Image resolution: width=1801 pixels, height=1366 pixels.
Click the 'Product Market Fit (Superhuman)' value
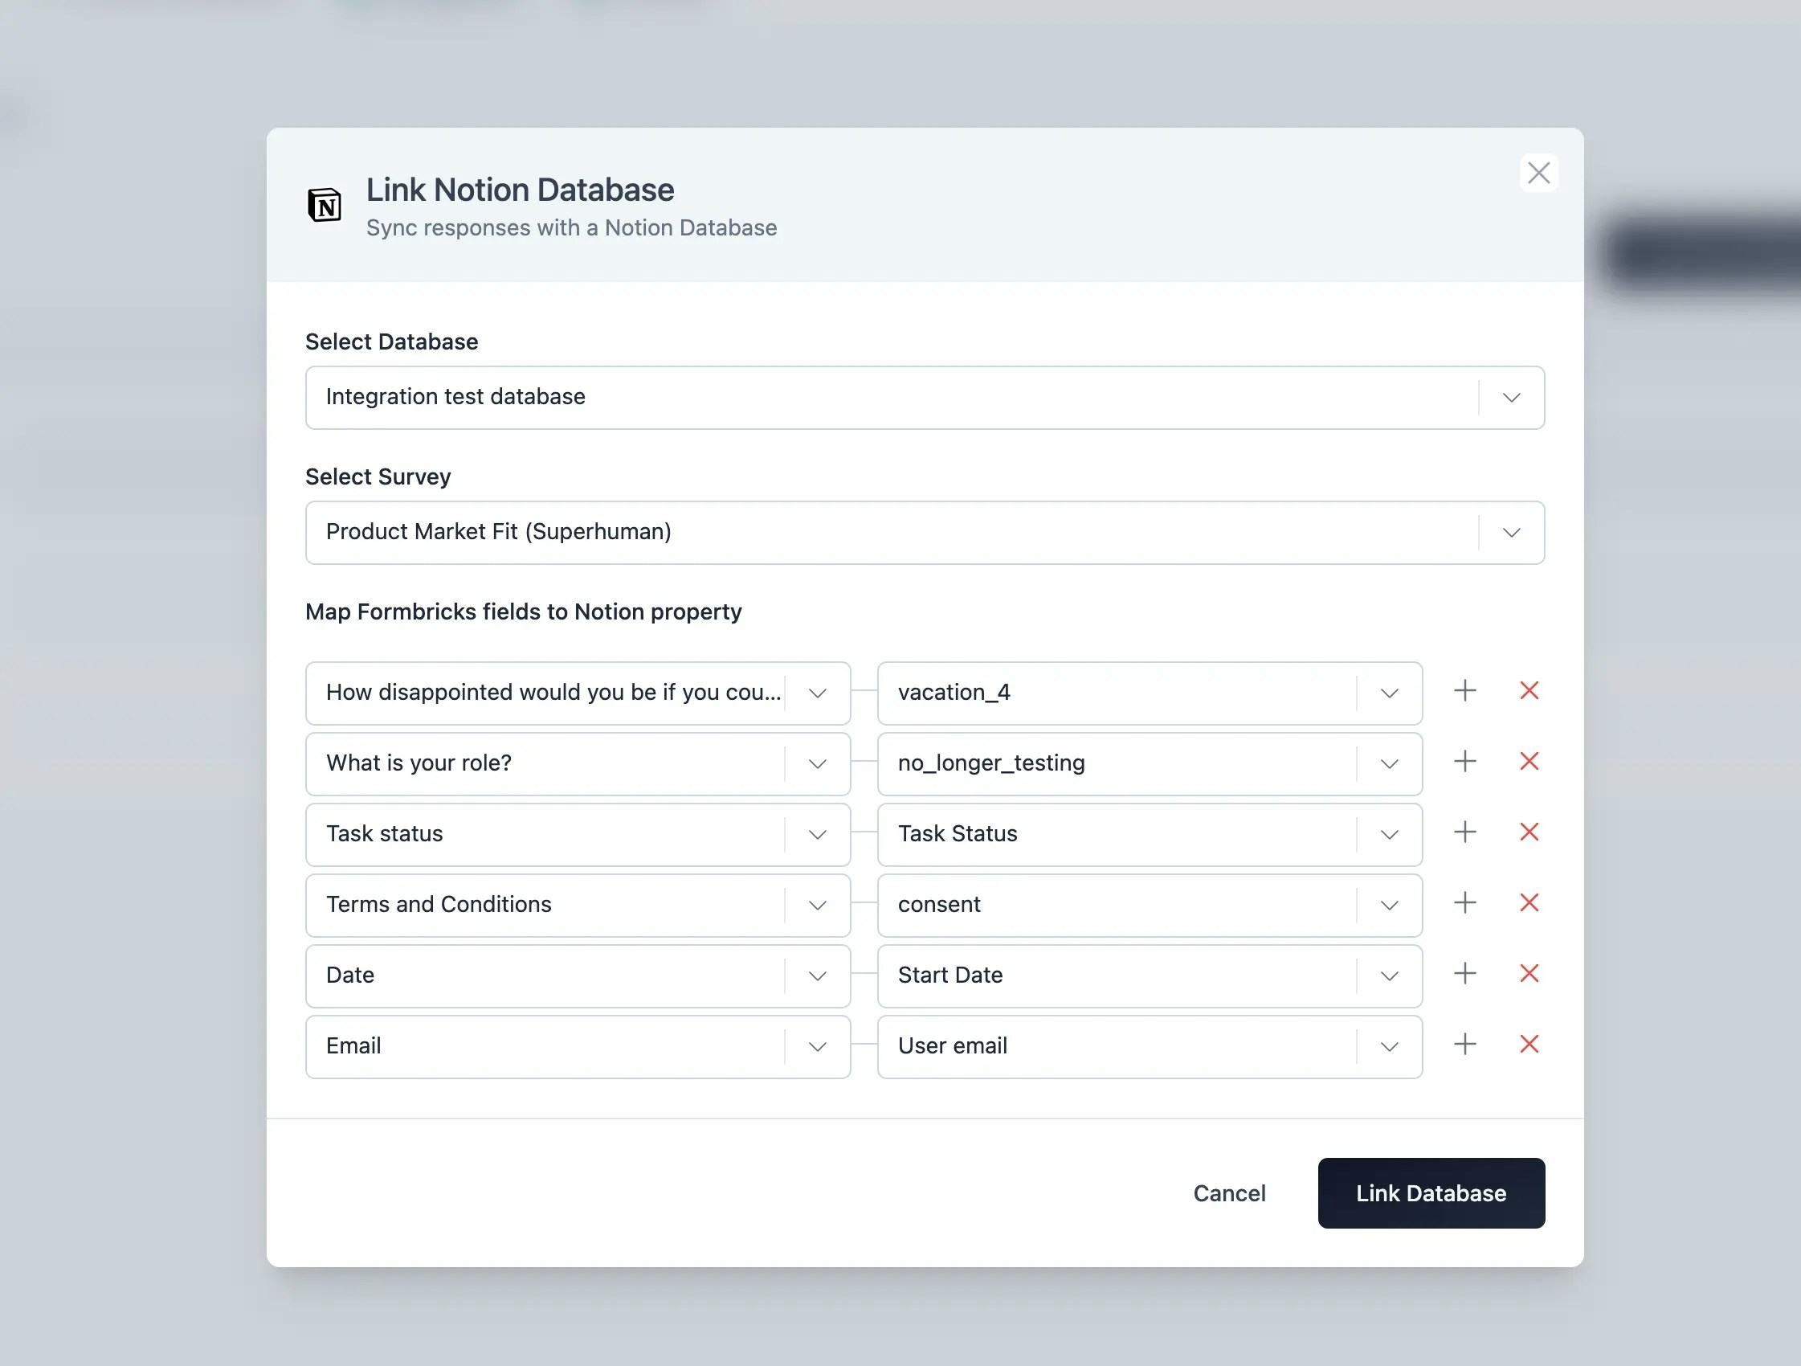[x=498, y=532]
